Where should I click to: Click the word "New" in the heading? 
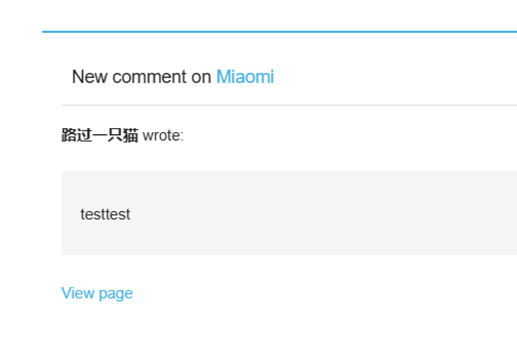pos(90,77)
